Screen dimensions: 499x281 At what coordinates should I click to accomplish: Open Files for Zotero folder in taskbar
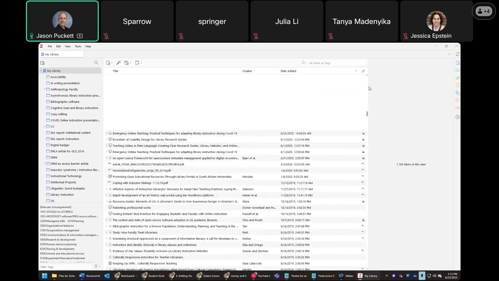coord(64,276)
